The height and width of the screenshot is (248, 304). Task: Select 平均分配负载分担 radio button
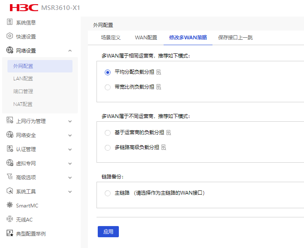tap(108, 72)
